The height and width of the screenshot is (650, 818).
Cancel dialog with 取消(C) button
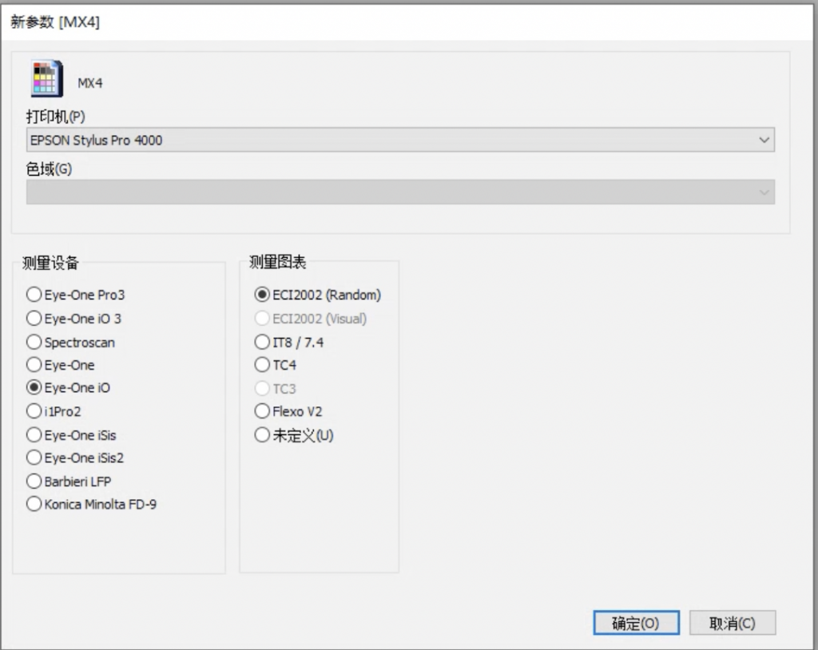[733, 623]
